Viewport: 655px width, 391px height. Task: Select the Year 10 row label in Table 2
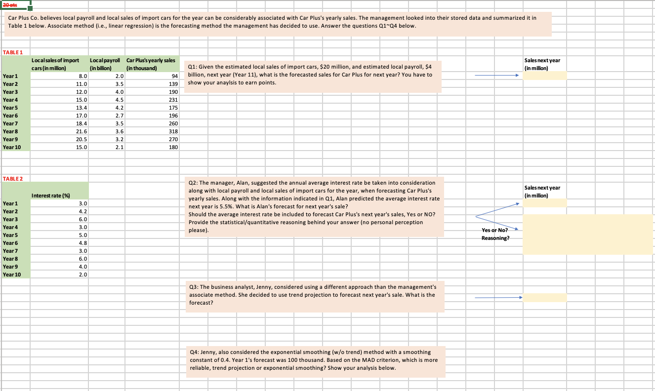click(15, 274)
